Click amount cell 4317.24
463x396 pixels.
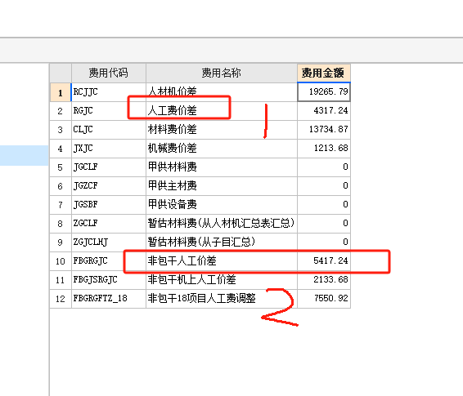click(324, 111)
